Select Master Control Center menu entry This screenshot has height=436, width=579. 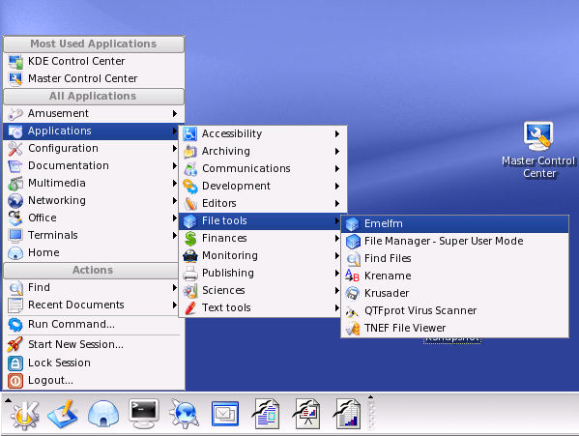point(94,78)
